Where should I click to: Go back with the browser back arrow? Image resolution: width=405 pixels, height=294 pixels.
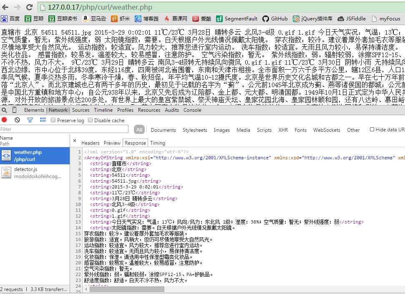(x=5, y=7)
